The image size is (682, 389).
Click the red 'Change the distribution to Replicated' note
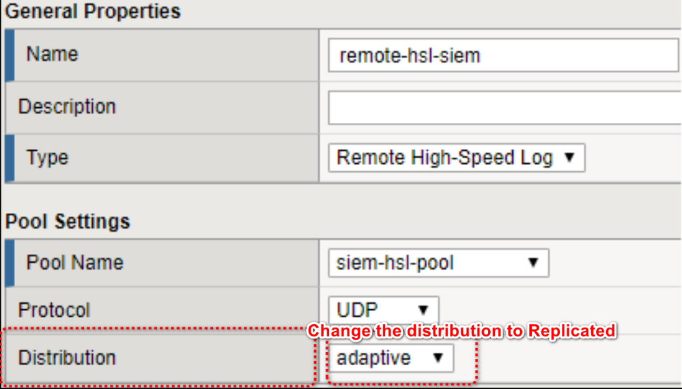[x=461, y=332]
